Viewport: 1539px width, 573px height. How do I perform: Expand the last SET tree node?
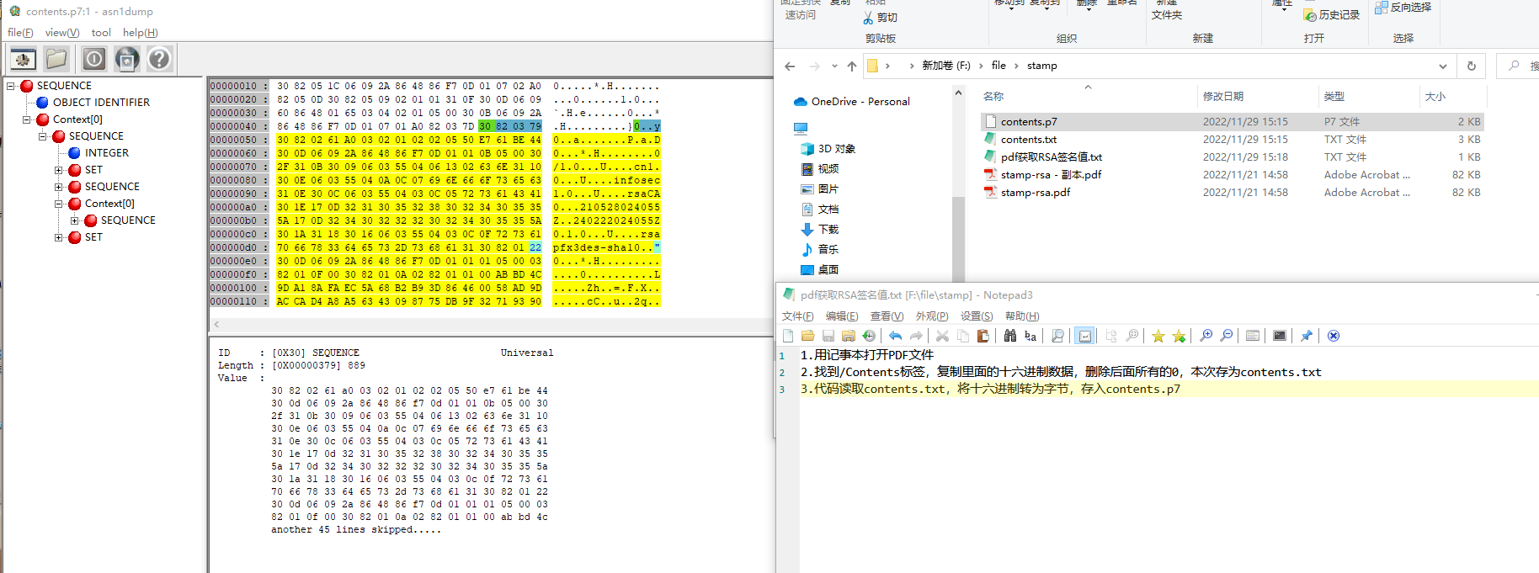click(x=59, y=237)
